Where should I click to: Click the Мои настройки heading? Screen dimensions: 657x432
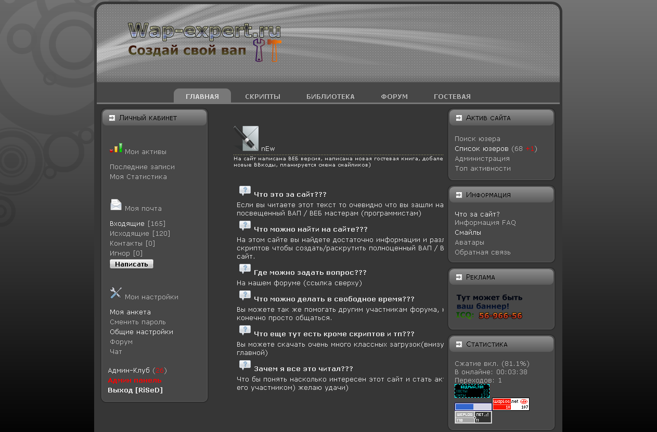coord(151,297)
